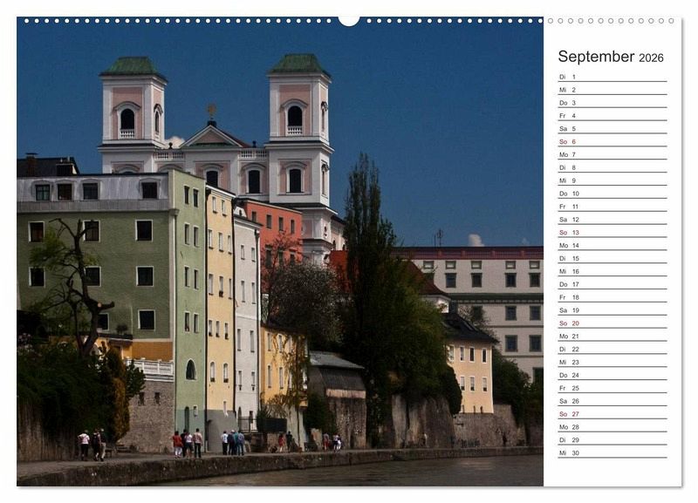698x503 pixels.
Task: Select the Sunday row So 13
Action: [612, 233]
